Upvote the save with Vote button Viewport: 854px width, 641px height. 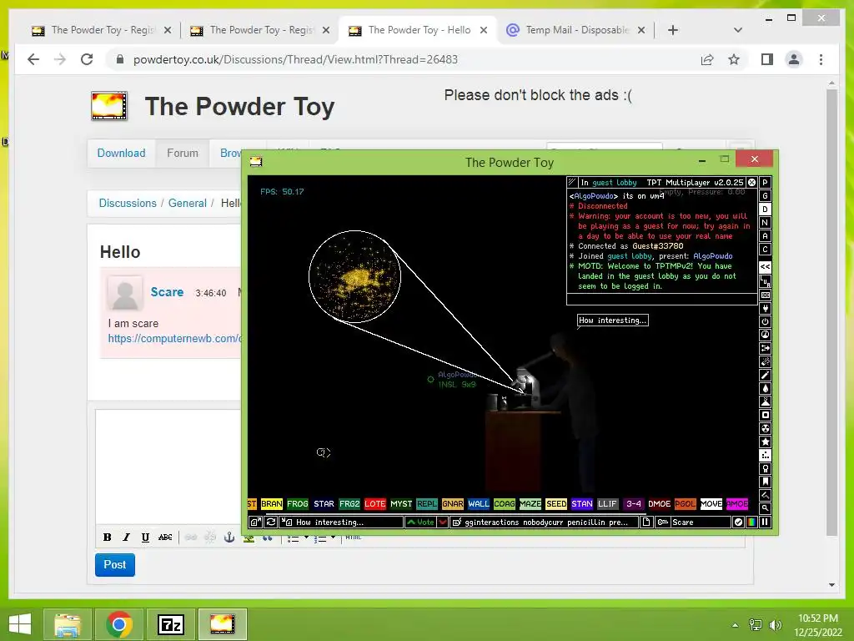click(420, 522)
